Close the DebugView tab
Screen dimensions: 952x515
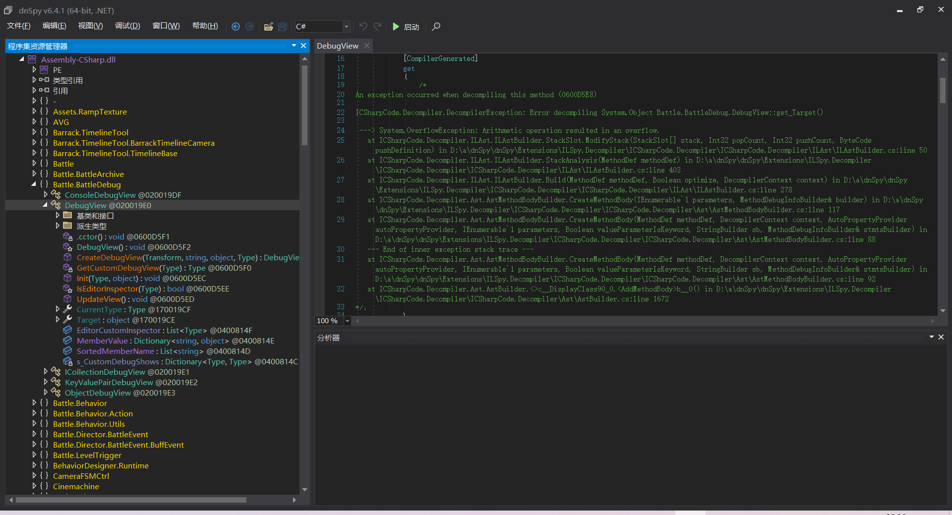(x=367, y=46)
